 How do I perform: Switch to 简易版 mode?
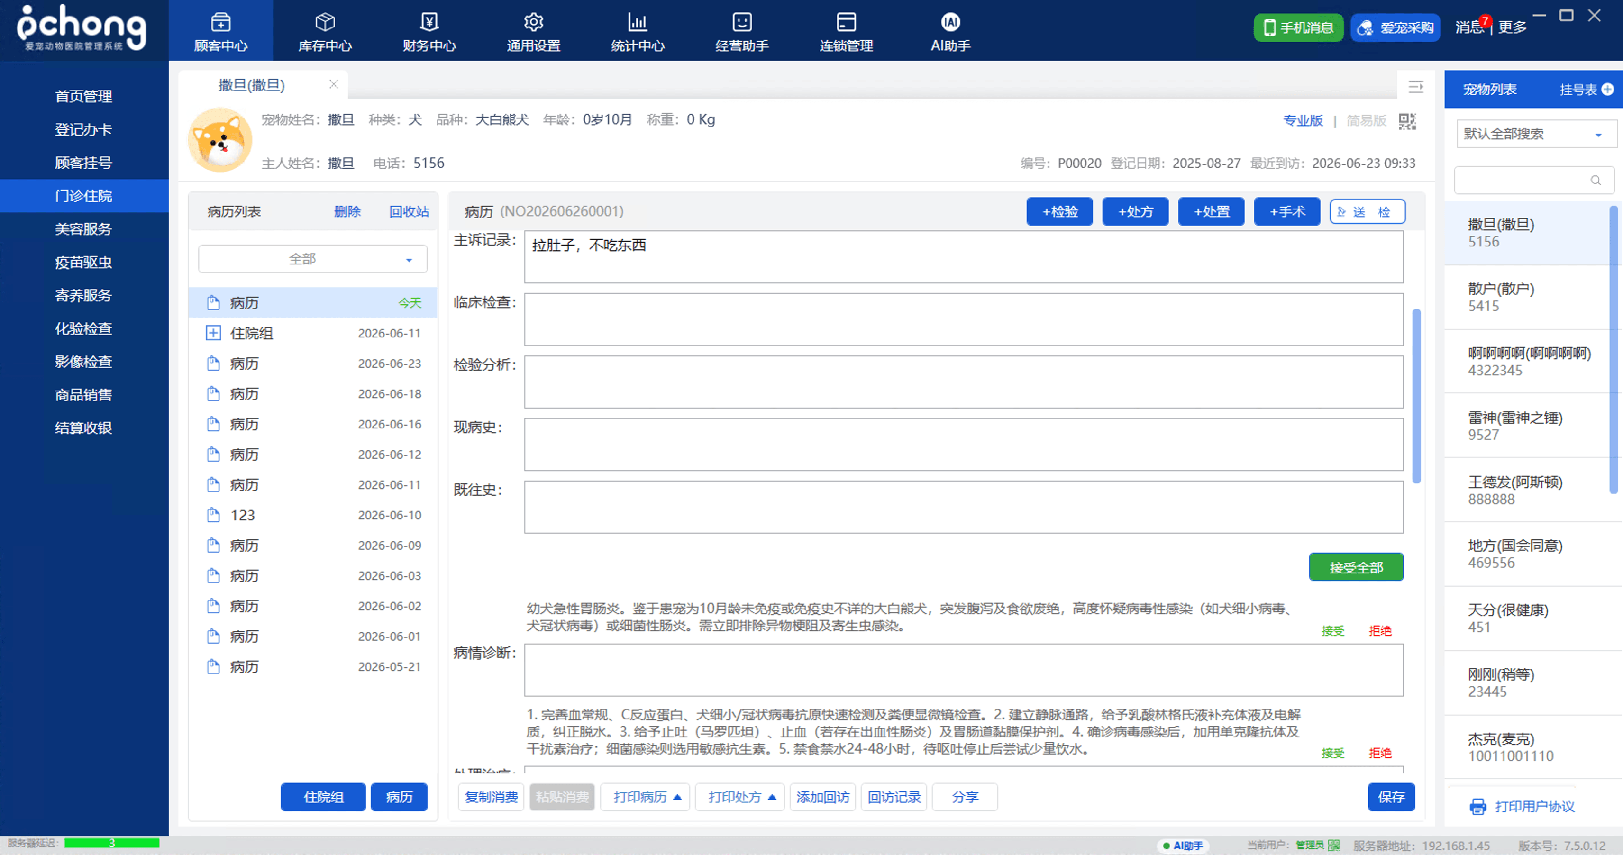[x=1366, y=120]
